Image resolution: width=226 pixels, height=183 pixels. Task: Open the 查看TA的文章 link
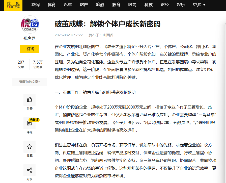click(29, 82)
